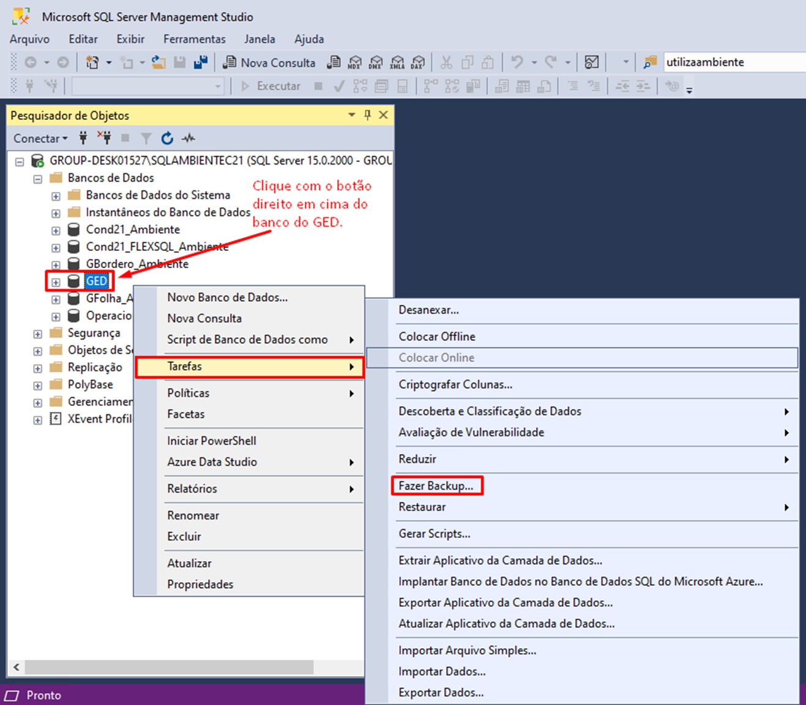Click the parse checkmark icon
The width and height of the screenshot is (806, 705).
click(338, 86)
